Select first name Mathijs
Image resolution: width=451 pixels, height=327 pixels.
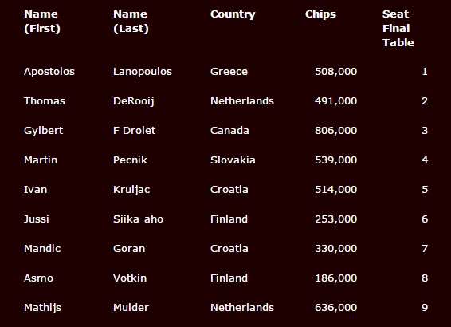click(x=42, y=308)
